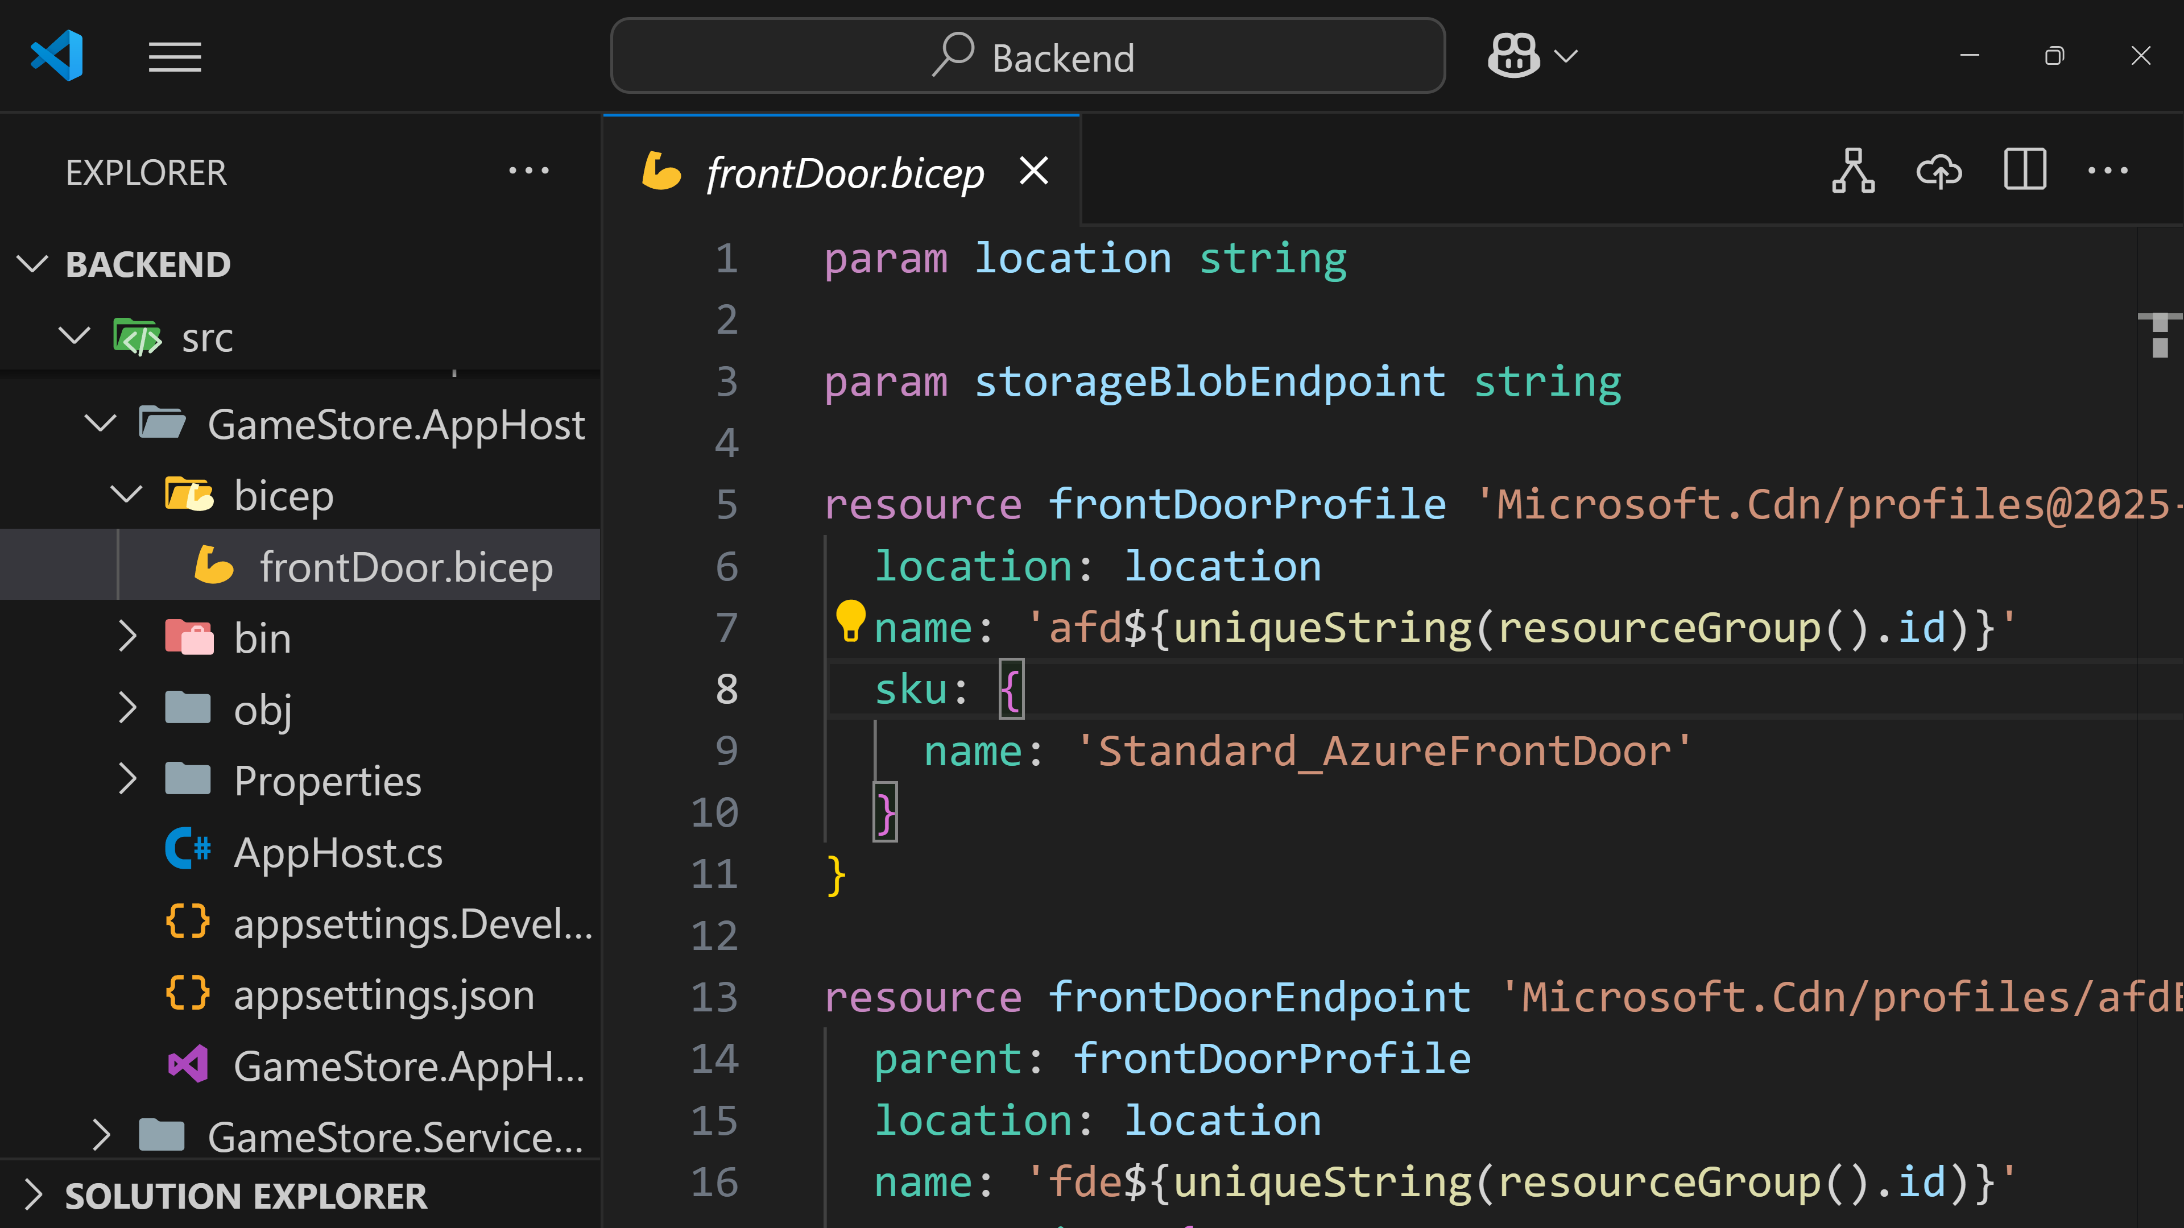The width and height of the screenshot is (2184, 1228).
Task: Open editor more actions ellipsis
Action: pyautogui.click(x=2108, y=171)
